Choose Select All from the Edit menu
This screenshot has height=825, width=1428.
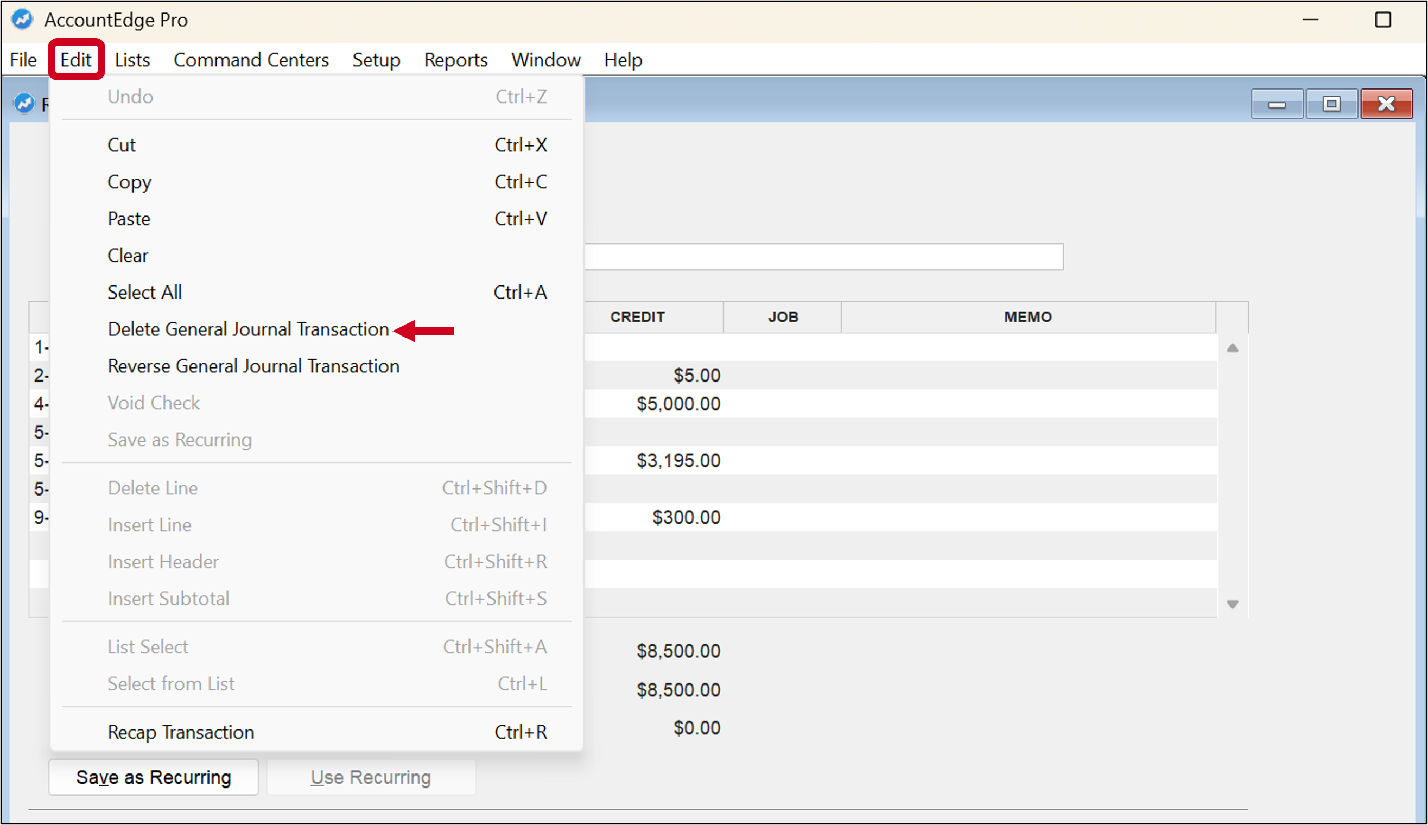pyautogui.click(x=316, y=293)
